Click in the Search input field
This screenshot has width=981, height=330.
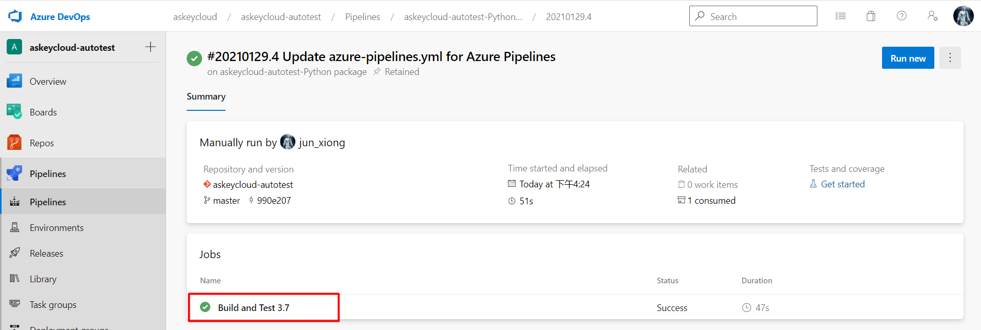[759, 16]
